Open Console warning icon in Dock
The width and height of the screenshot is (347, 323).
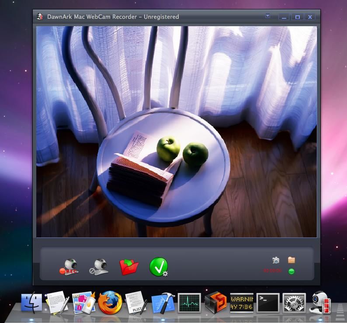click(x=242, y=303)
